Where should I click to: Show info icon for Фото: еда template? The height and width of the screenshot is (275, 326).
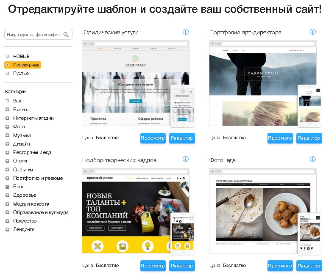click(313, 159)
